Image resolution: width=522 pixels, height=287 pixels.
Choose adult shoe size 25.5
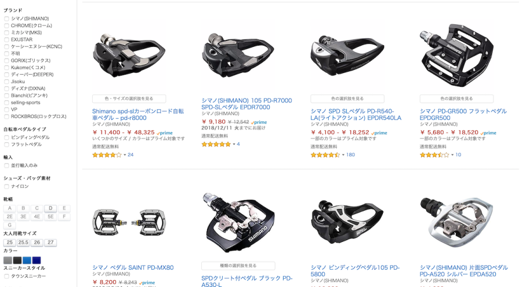coord(23,242)
